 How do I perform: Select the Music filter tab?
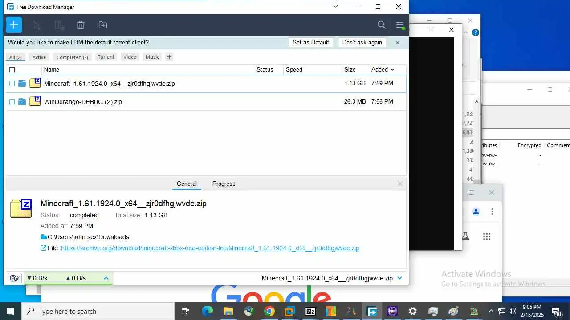[152, 57]
